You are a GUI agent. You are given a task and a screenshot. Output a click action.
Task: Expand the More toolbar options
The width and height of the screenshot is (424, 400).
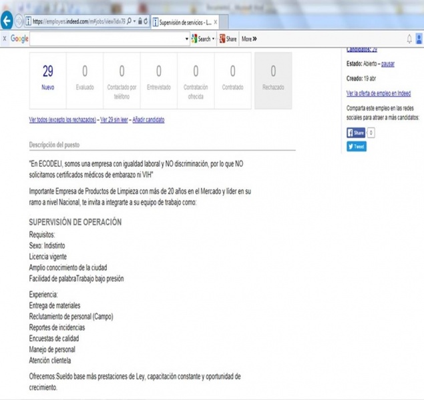249,39
